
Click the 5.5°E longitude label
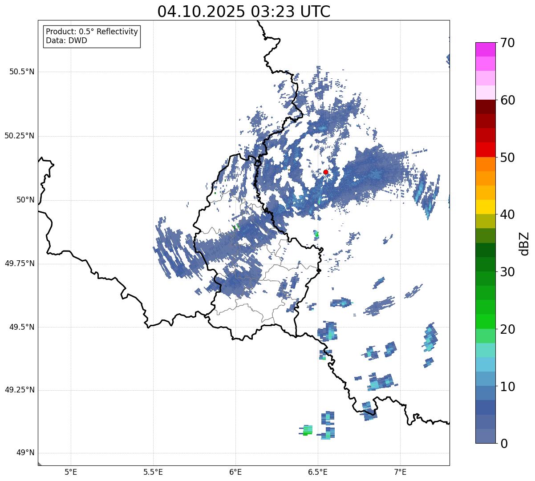click(x=153, y=472)
